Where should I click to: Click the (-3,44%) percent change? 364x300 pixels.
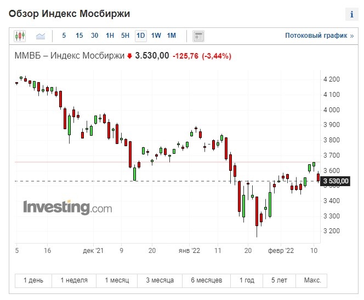pyautogui.click(x=217, y=56)
